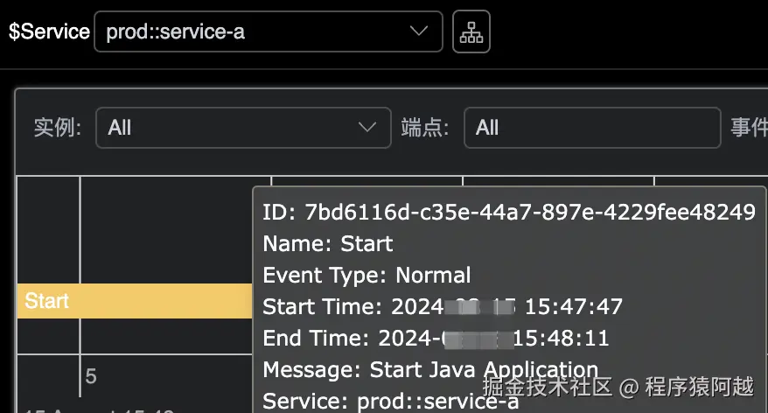Click the Service line in tooltip
Viewport: 768px width, 413px height.
(390, 402)
